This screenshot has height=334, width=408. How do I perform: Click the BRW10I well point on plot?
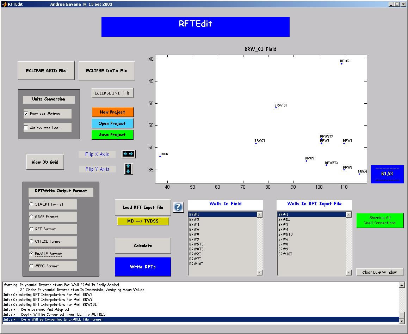click(276, 108)
